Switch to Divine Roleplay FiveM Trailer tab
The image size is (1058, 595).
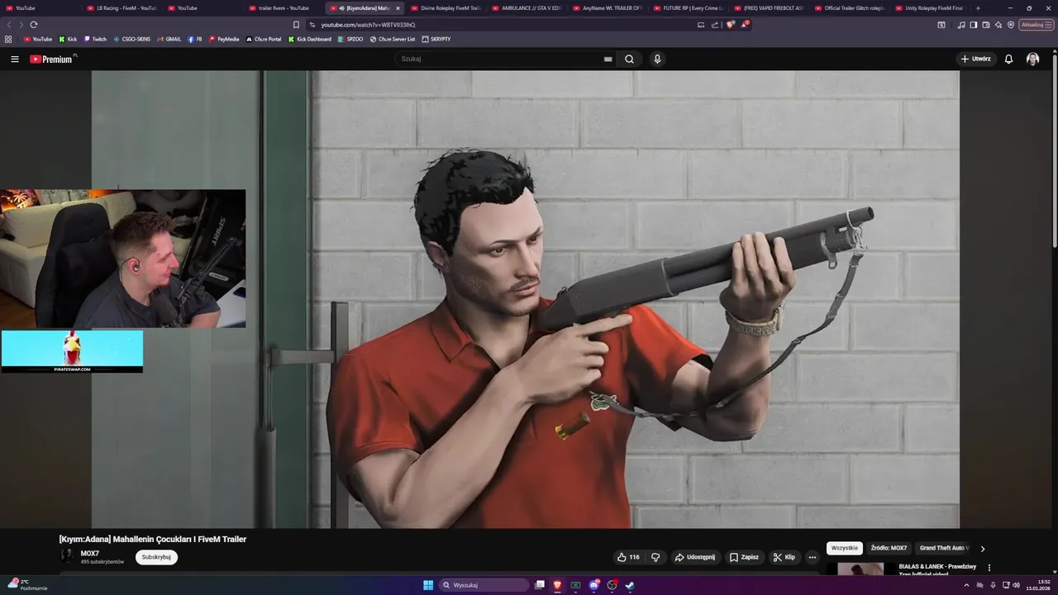click(x=445, y=8)
